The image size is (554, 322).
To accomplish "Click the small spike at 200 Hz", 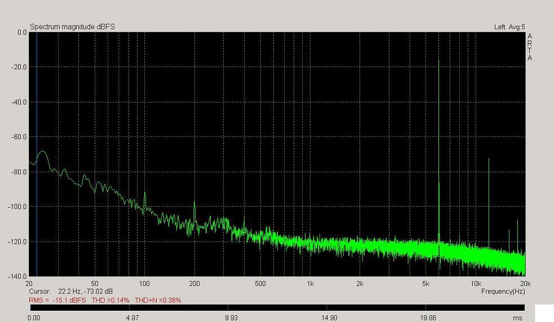I will (x=194, y=208).
